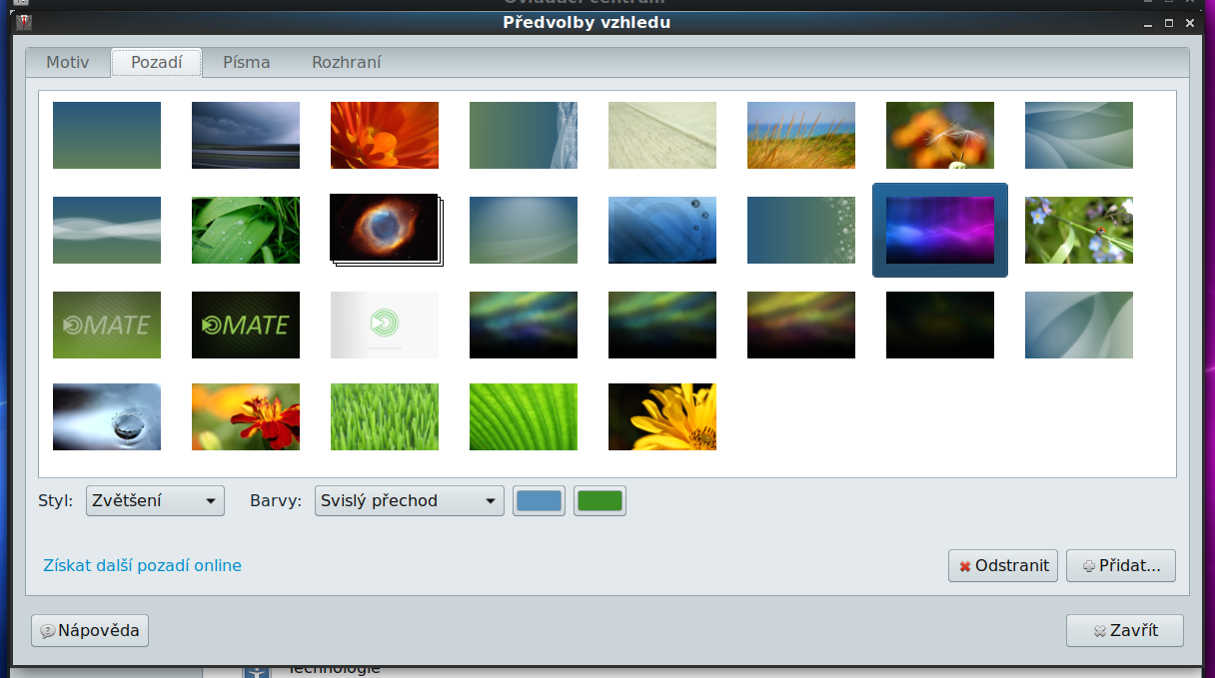Select the golden grass and sea wallpaper
This screenshot has width=1215, height=678.
click(x=801, y=135)
